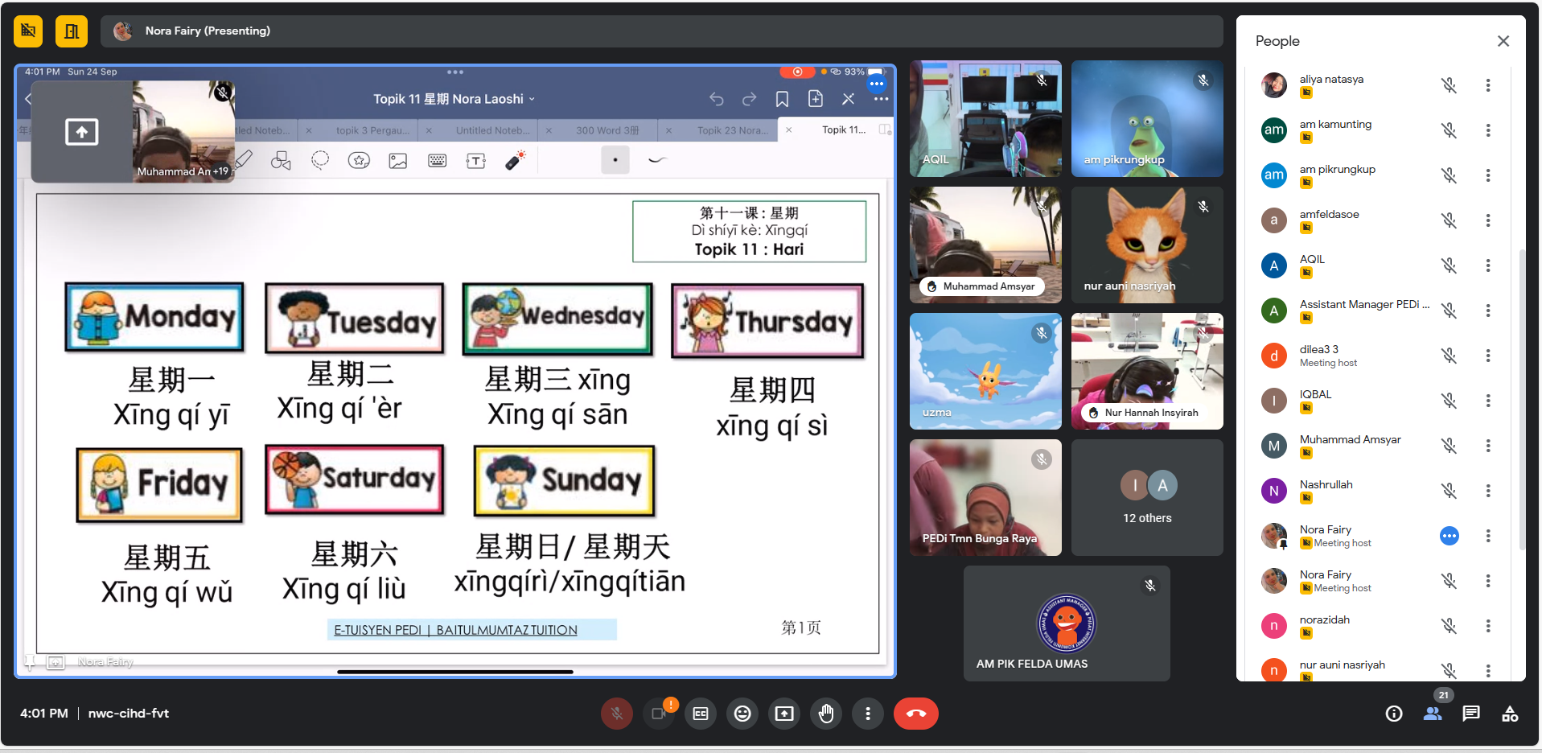The height and width of the screenshot is (753, 1542).
Task: Click the people participants icon
Action: [x=1433, y=714]
